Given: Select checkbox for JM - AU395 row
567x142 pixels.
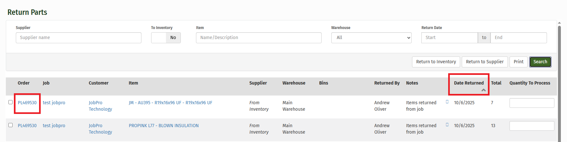Looking at the screenshot, I should click(11, 102).
